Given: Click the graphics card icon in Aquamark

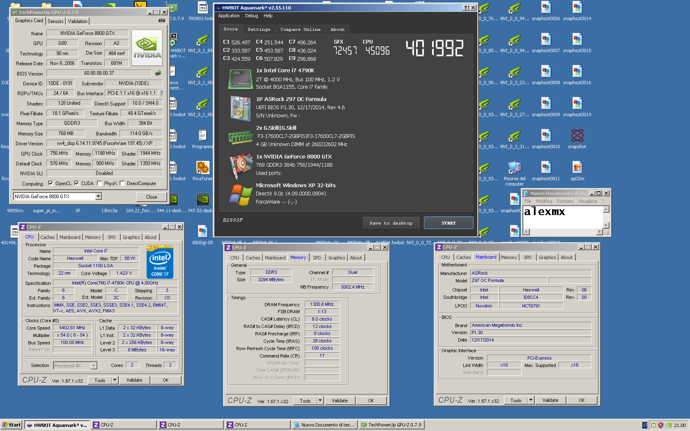Looking at the screenshot, I should [x=240, y=166].
